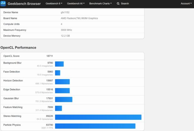Click the Horizon Detection score bar
Viewport: 194px width, 131px height.
pos(62,82)
